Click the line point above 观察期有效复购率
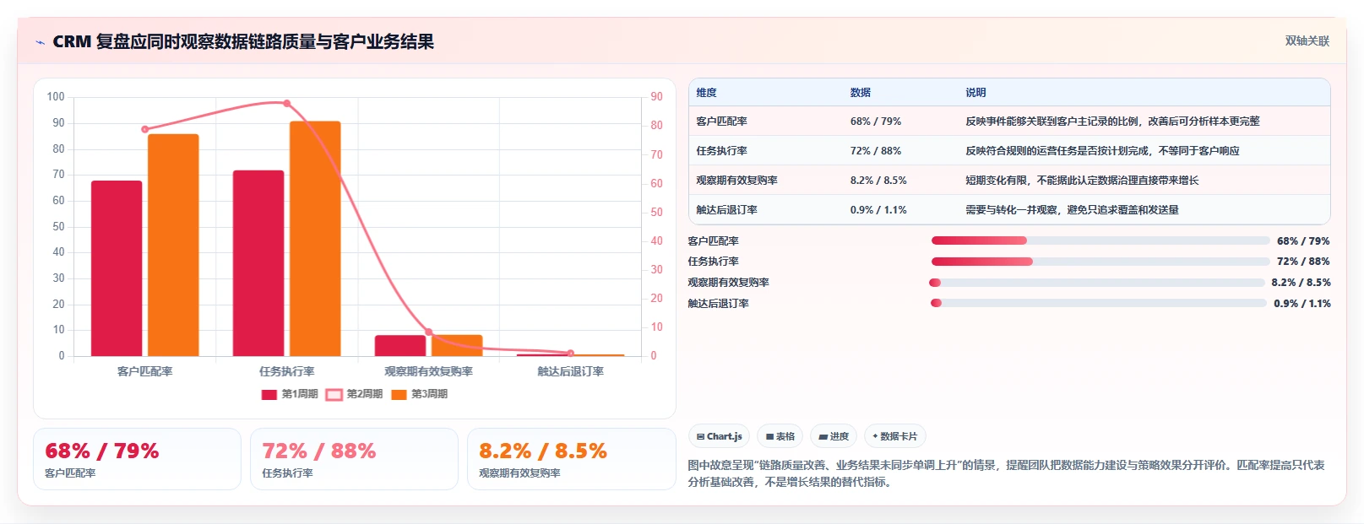1364x524 pixels. 429,332
